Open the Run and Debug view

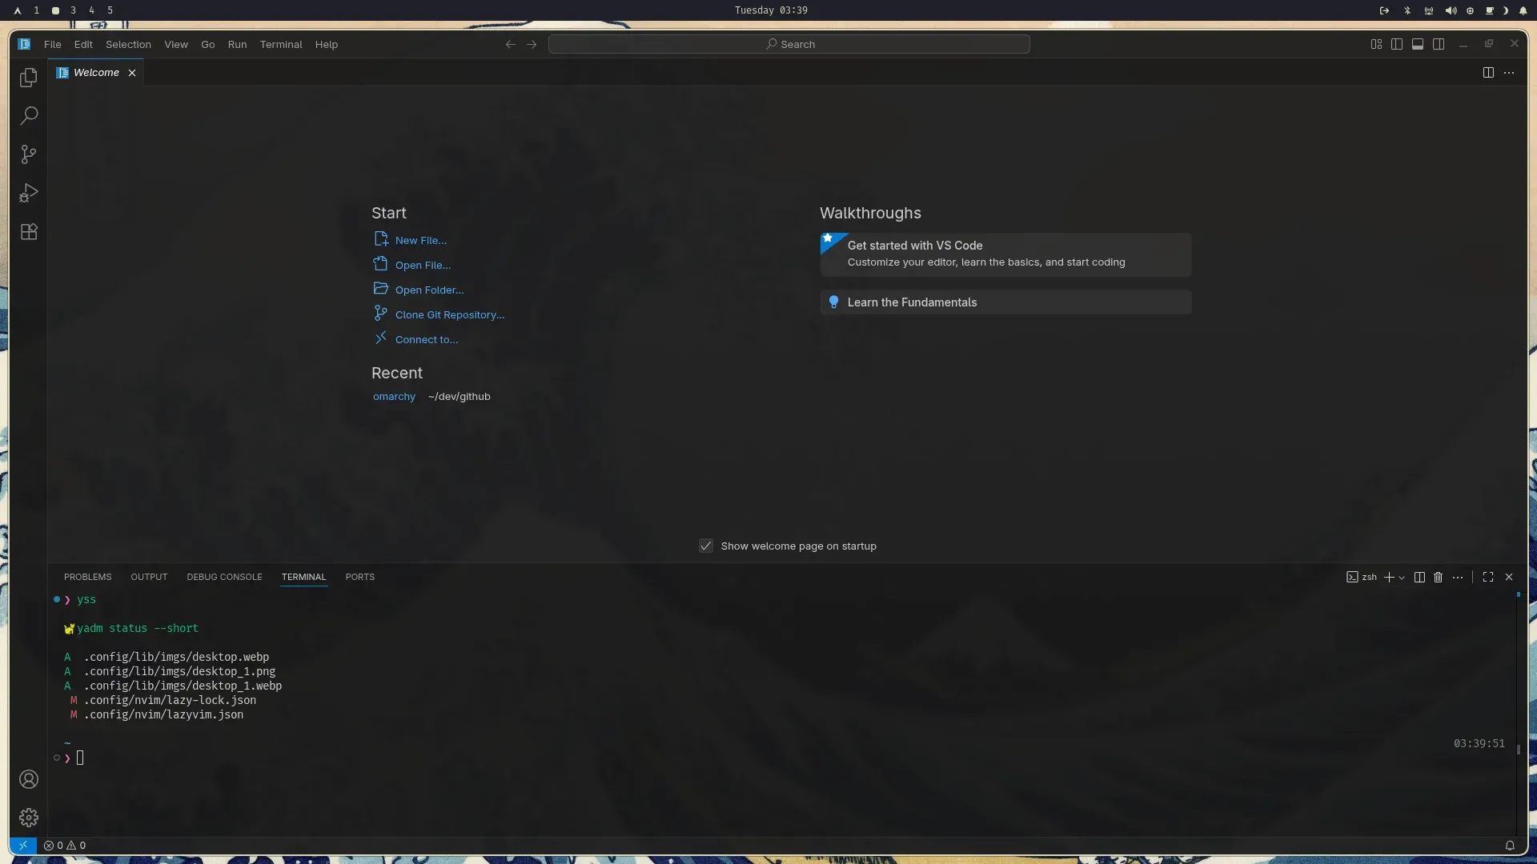29,193
